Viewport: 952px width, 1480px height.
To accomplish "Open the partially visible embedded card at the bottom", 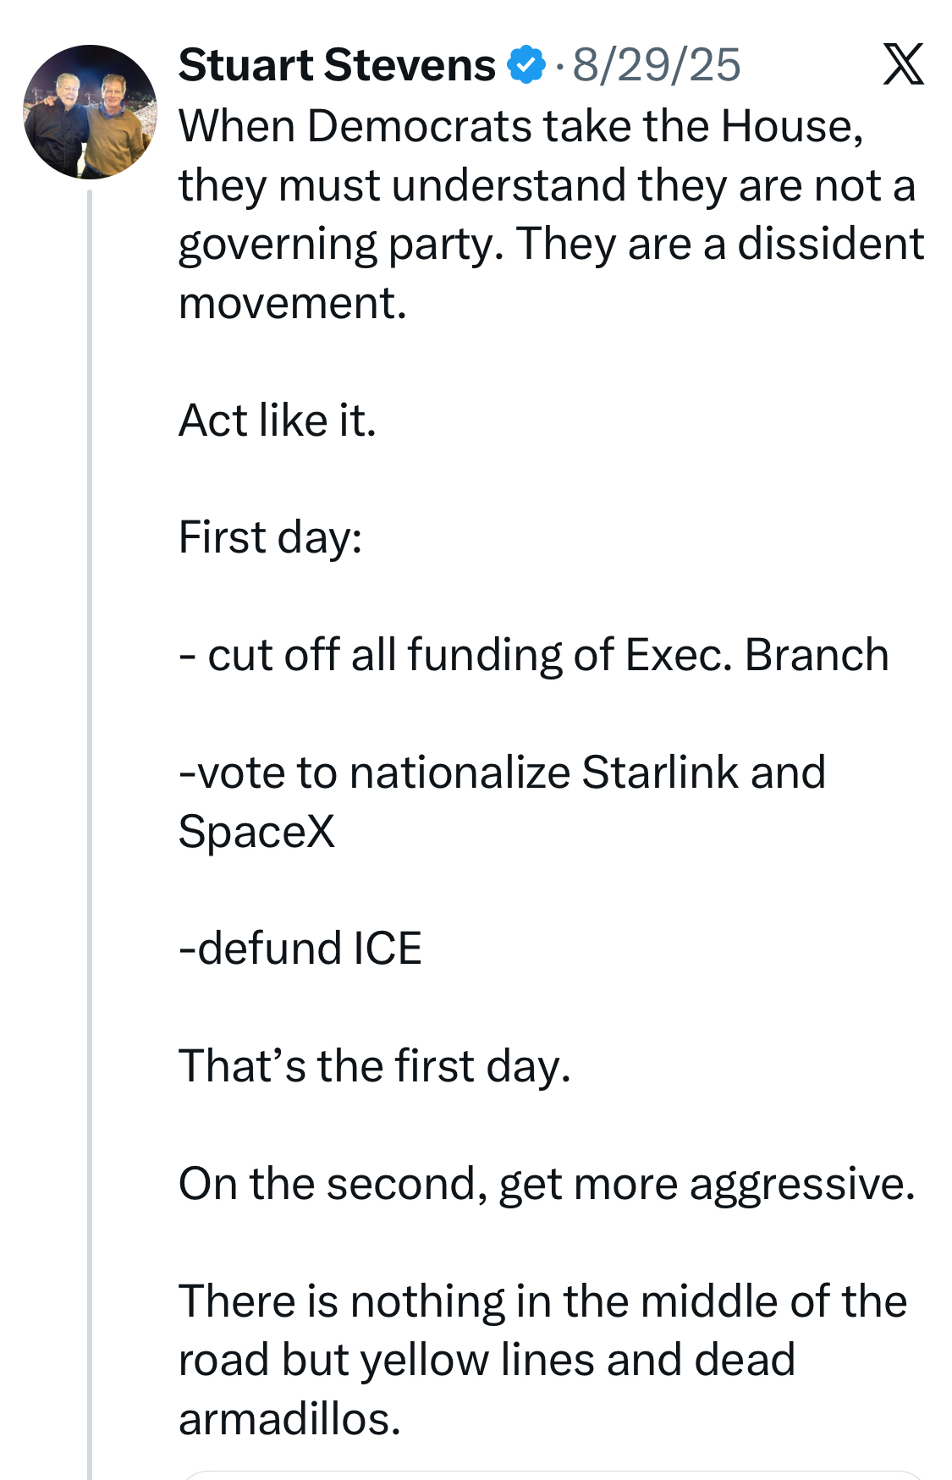I will click(x=553, y=1475).
